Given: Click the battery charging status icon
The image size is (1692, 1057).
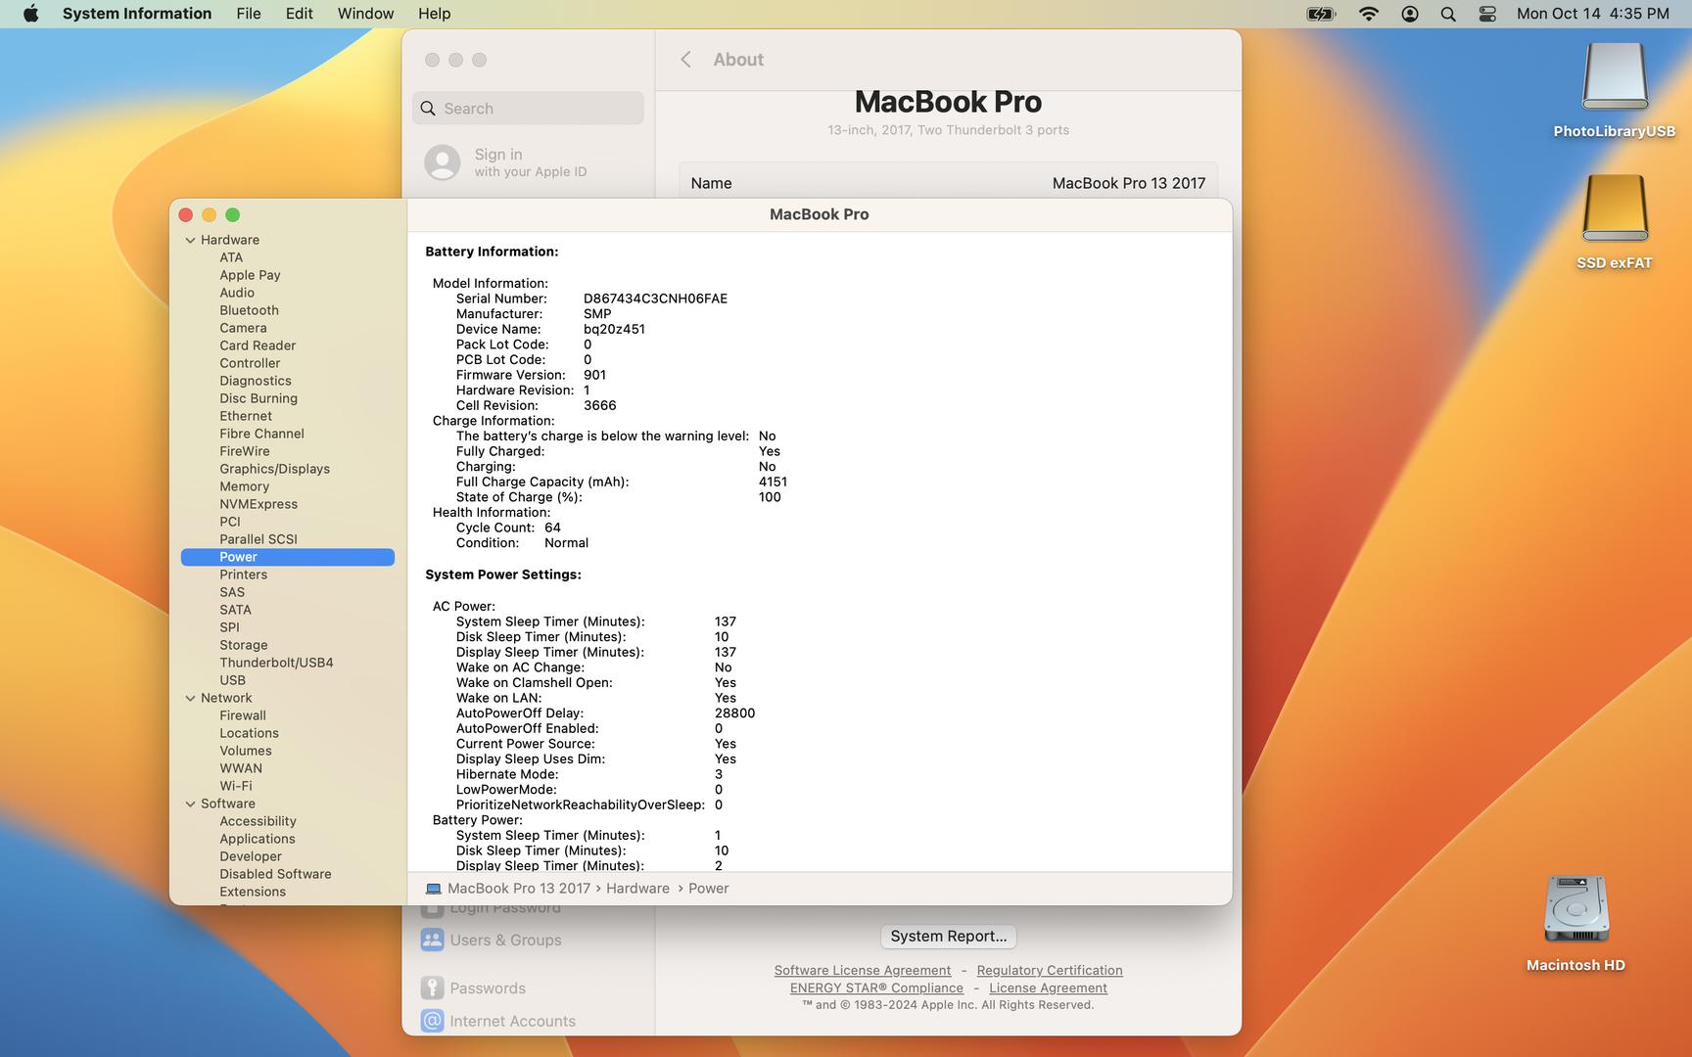Looking at the screenshot, I should (x=1321, y=14).
